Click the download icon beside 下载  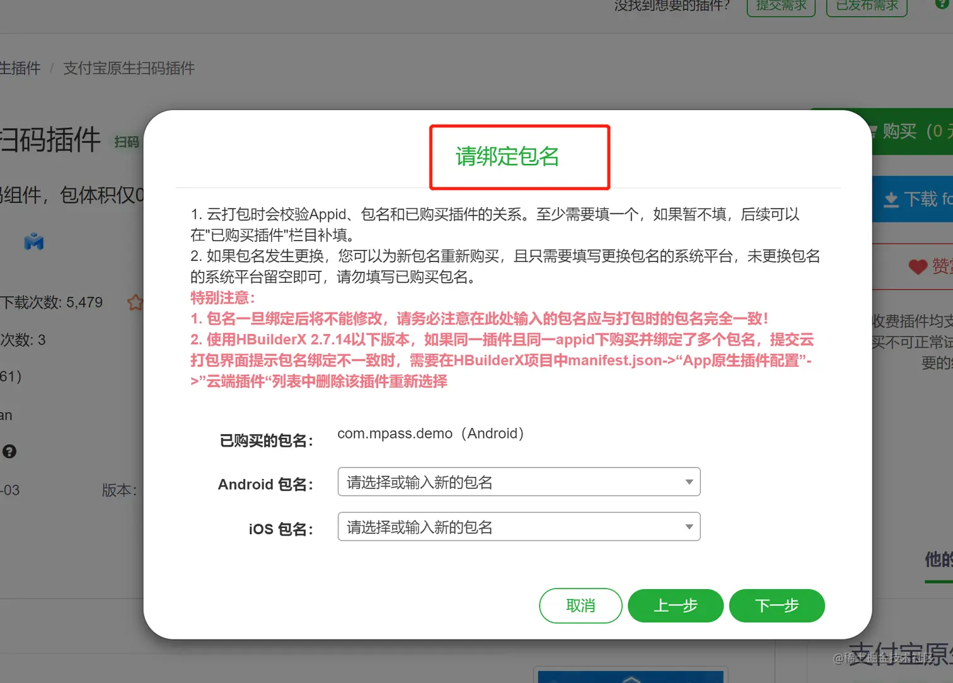891,200
